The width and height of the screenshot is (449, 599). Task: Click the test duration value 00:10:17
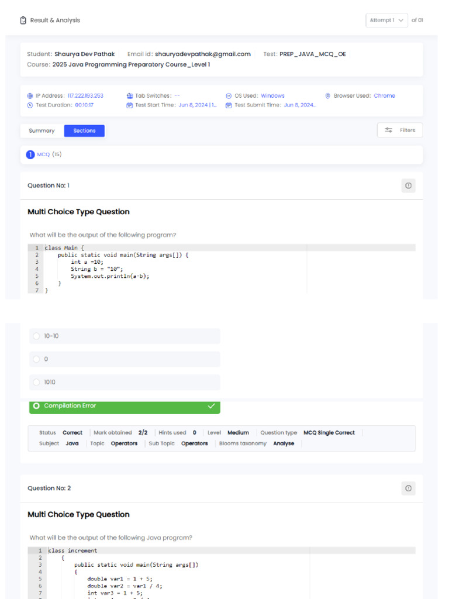tap(84, 105)
